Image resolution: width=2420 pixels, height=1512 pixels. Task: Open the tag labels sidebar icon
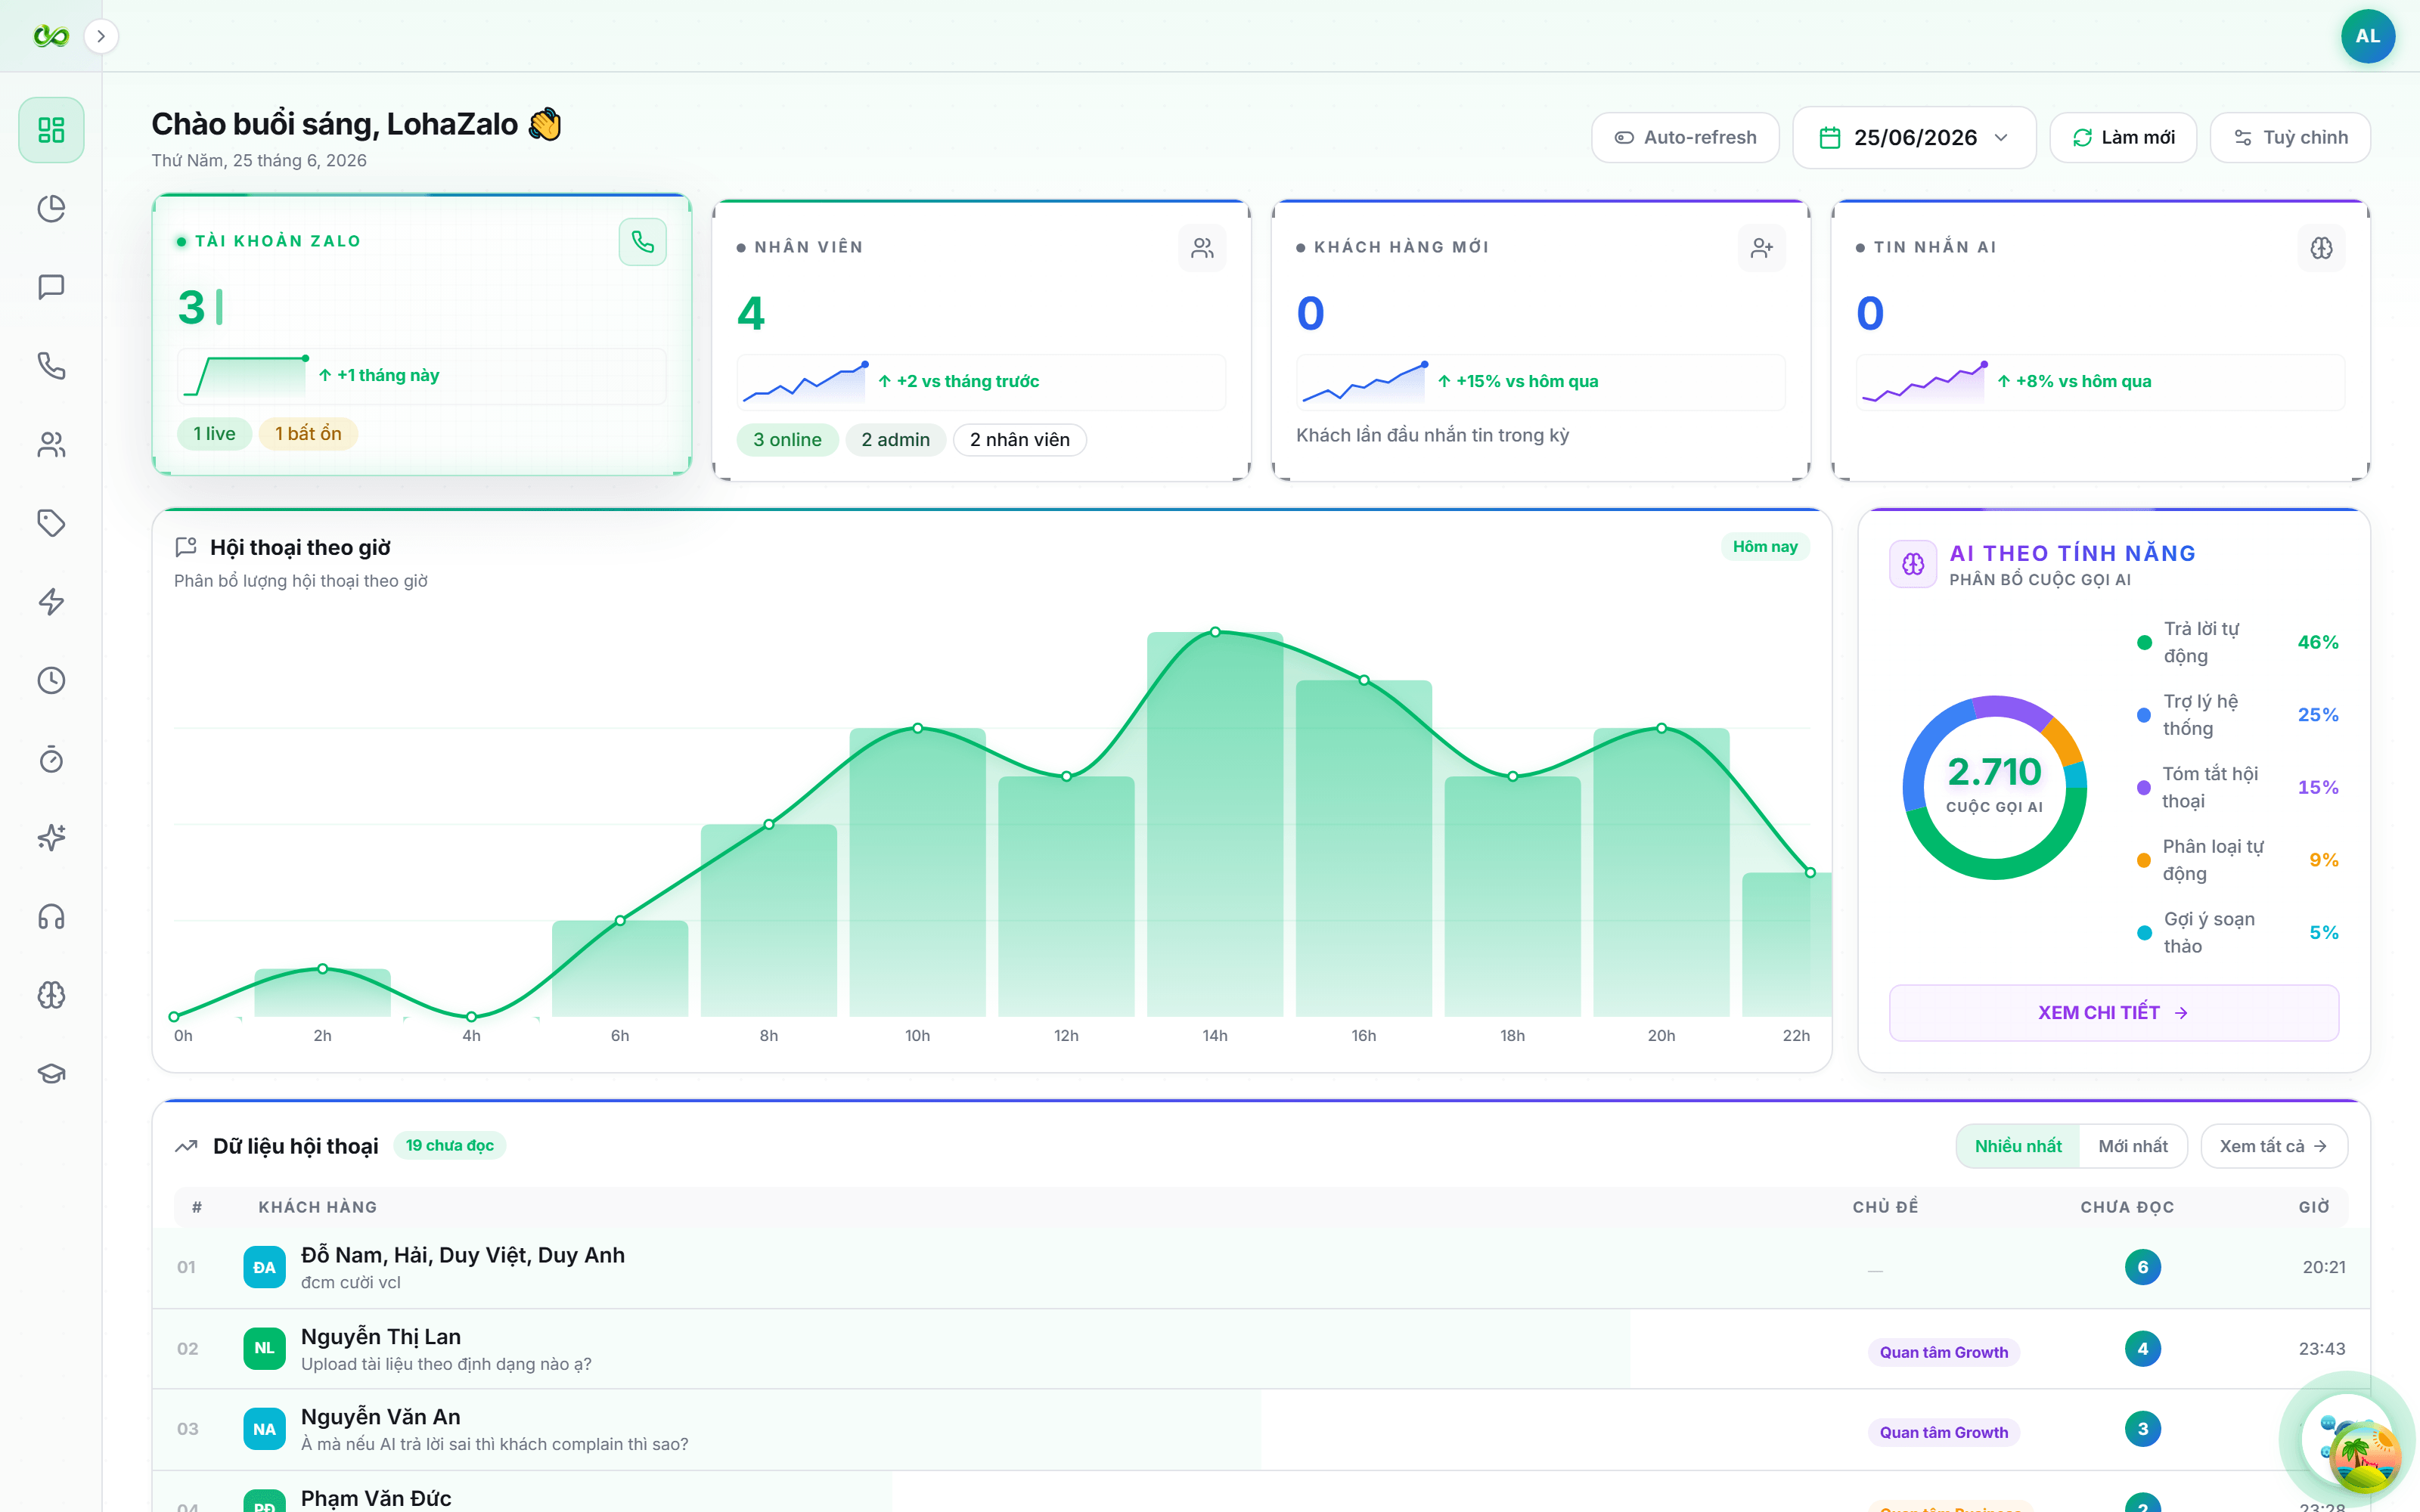point(51,523)
